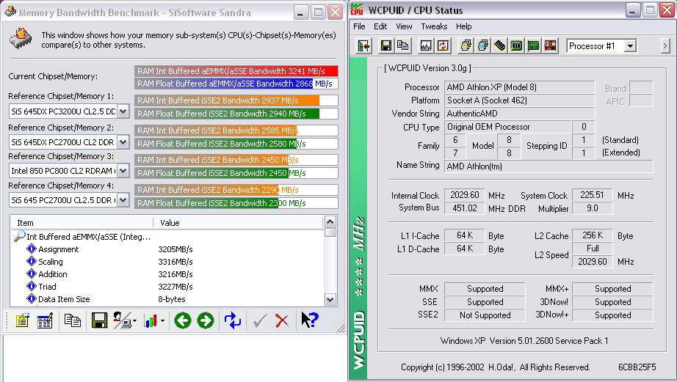This screenshot has height=382, width=677.
Task: Click the context help cursor icon
Action: point(309,320)
